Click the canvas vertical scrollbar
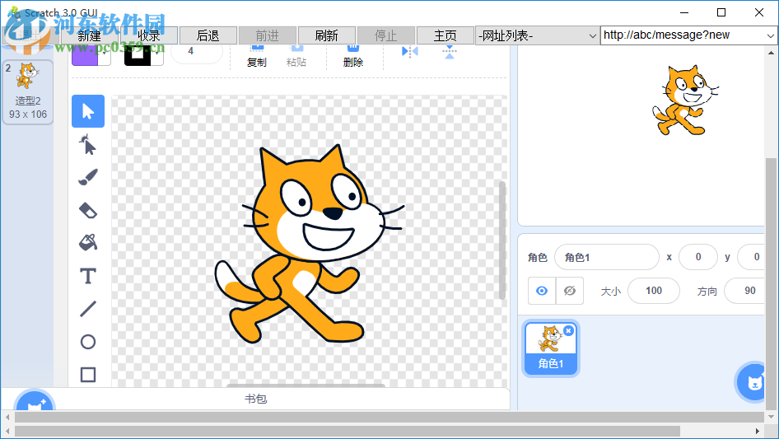 (501, 241)
